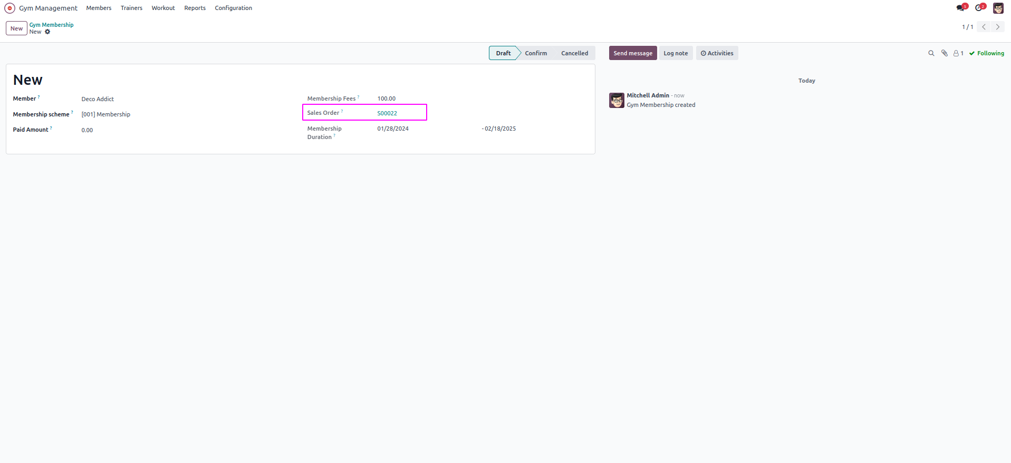Set status to Confirm stage

point(536,53)
